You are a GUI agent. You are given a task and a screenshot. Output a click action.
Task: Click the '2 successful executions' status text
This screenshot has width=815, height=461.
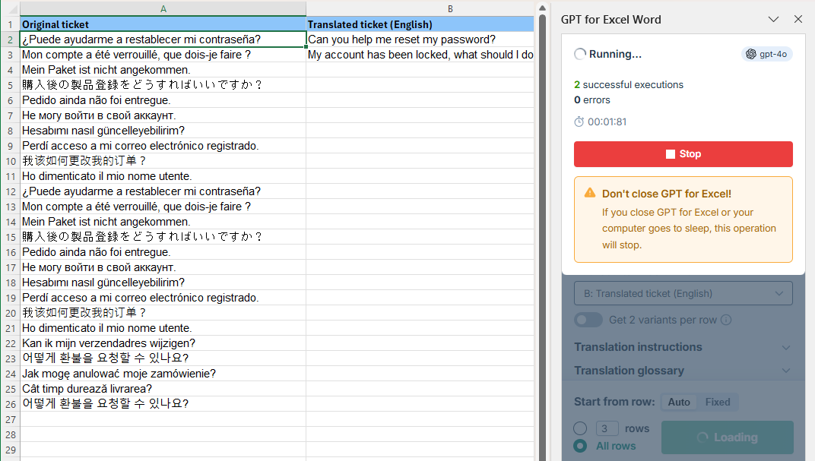pyautogui.click(x=629, y=84)
